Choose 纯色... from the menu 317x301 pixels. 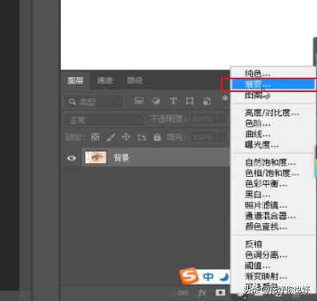point(273,73)
